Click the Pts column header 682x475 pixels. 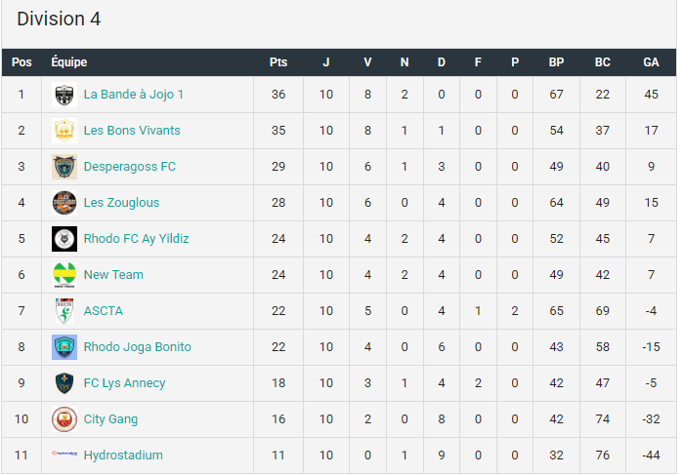pyautogui.click(x=278, y=62)
